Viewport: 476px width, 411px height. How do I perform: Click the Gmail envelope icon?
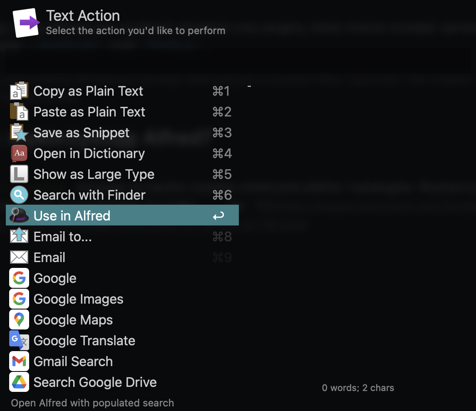[x=19, y=361]
